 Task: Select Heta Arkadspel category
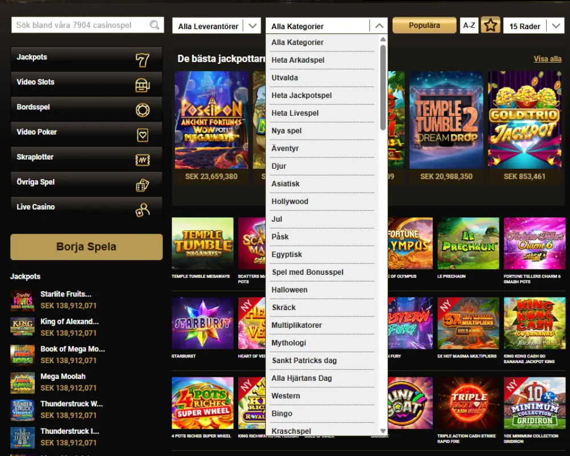322,60
